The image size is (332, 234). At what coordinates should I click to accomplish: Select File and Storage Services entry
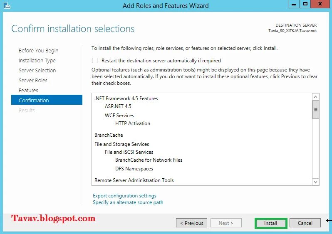tap(122, 144)
